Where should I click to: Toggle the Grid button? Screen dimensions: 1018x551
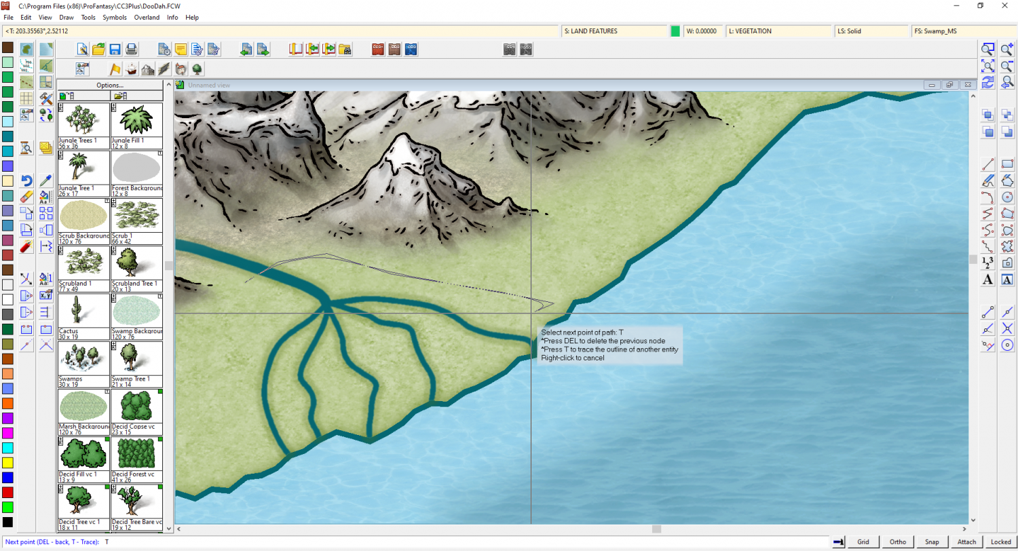(x=863, y=541)
